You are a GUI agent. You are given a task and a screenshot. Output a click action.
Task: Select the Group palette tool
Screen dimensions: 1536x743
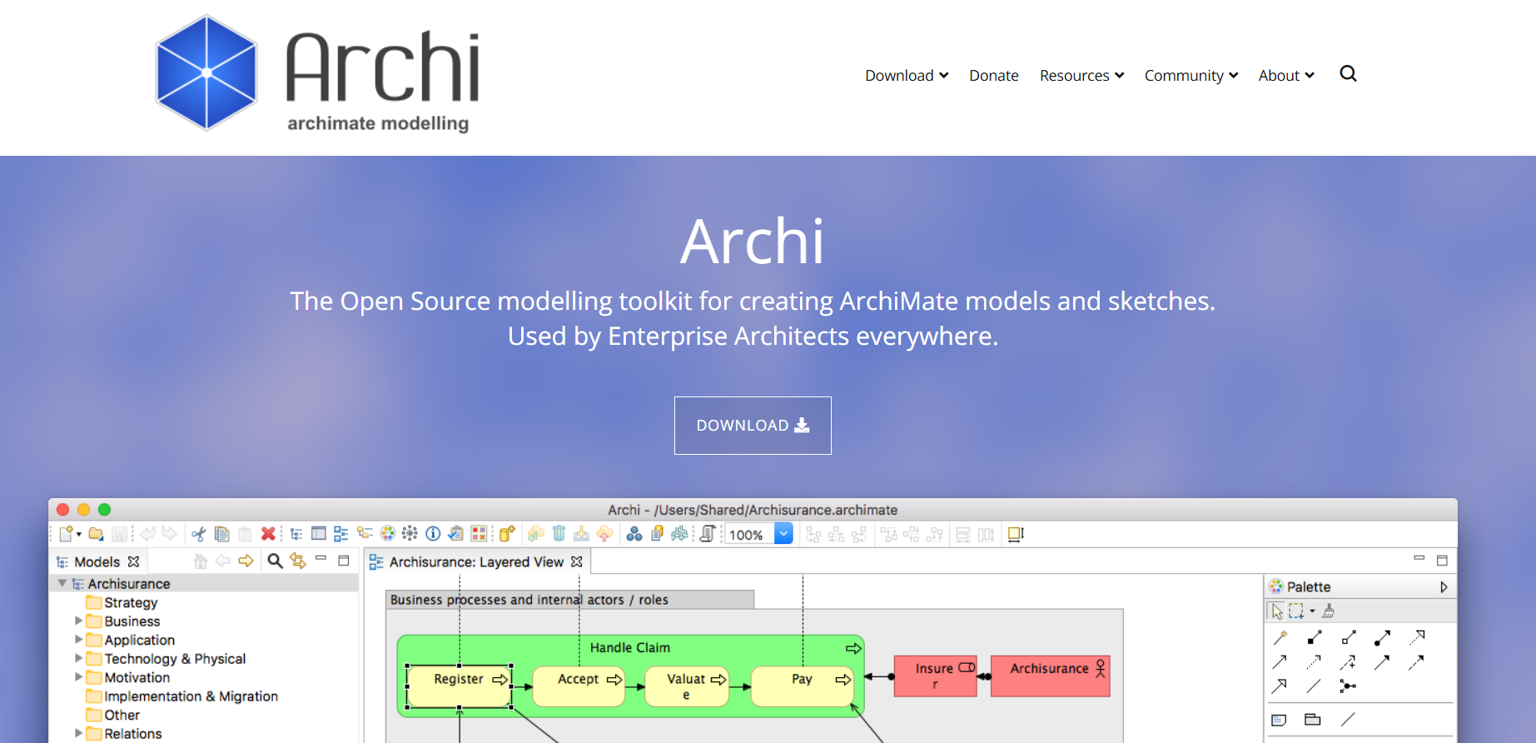tap(1313, 720)
